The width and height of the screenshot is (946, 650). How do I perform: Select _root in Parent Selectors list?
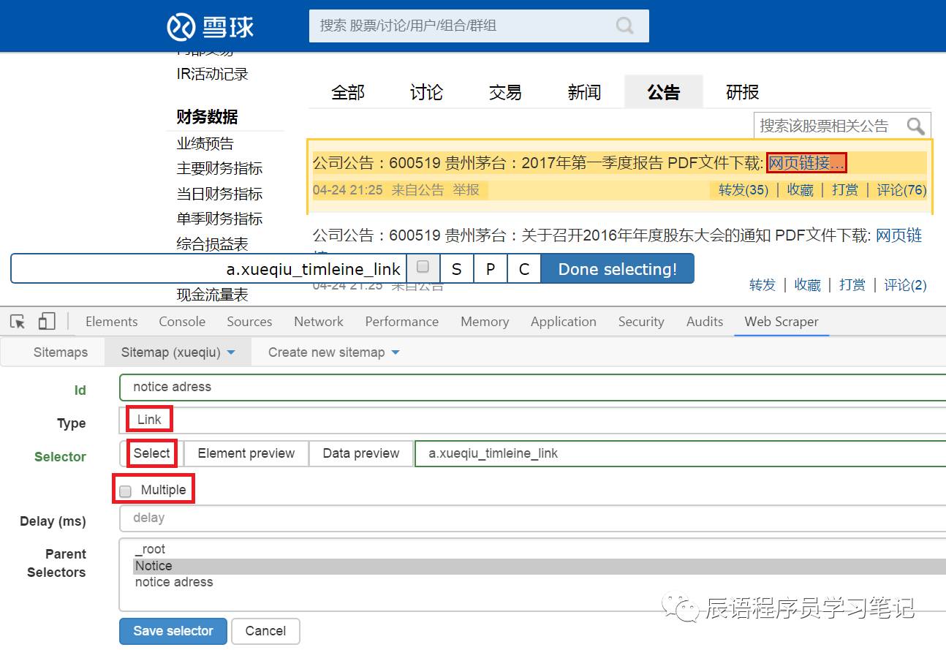540,549
